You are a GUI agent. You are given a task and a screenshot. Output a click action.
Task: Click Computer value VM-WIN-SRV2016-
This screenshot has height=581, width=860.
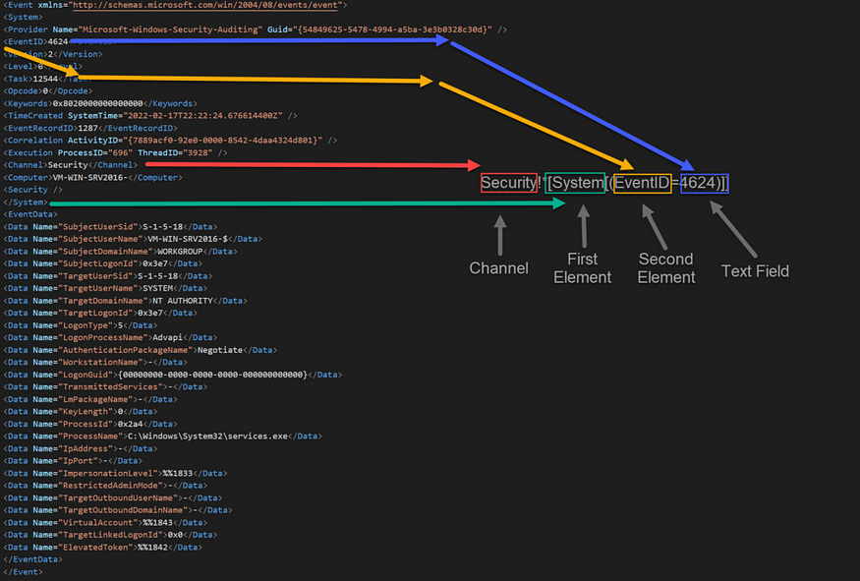[x=90, y=178]
